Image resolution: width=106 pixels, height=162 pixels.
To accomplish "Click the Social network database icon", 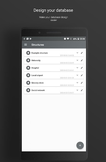I will [x=28, y=90].
